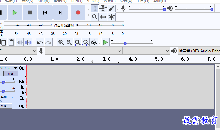Click the Zoom Toggle icon
The width and height of the screenshot is (220, 130).
pyautogui.click(x=94, y=42)
